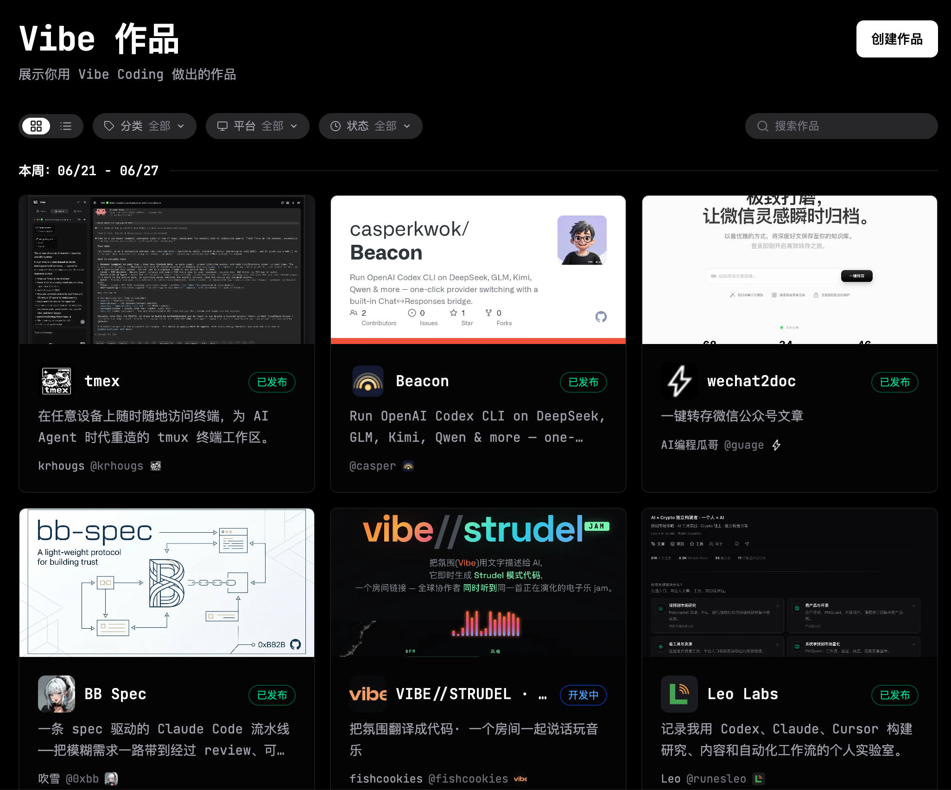The width and height of the screenshot is (951, 790).
Task: Click the casperkwok avatar in Beacon preview
Action: coord(582,240)
